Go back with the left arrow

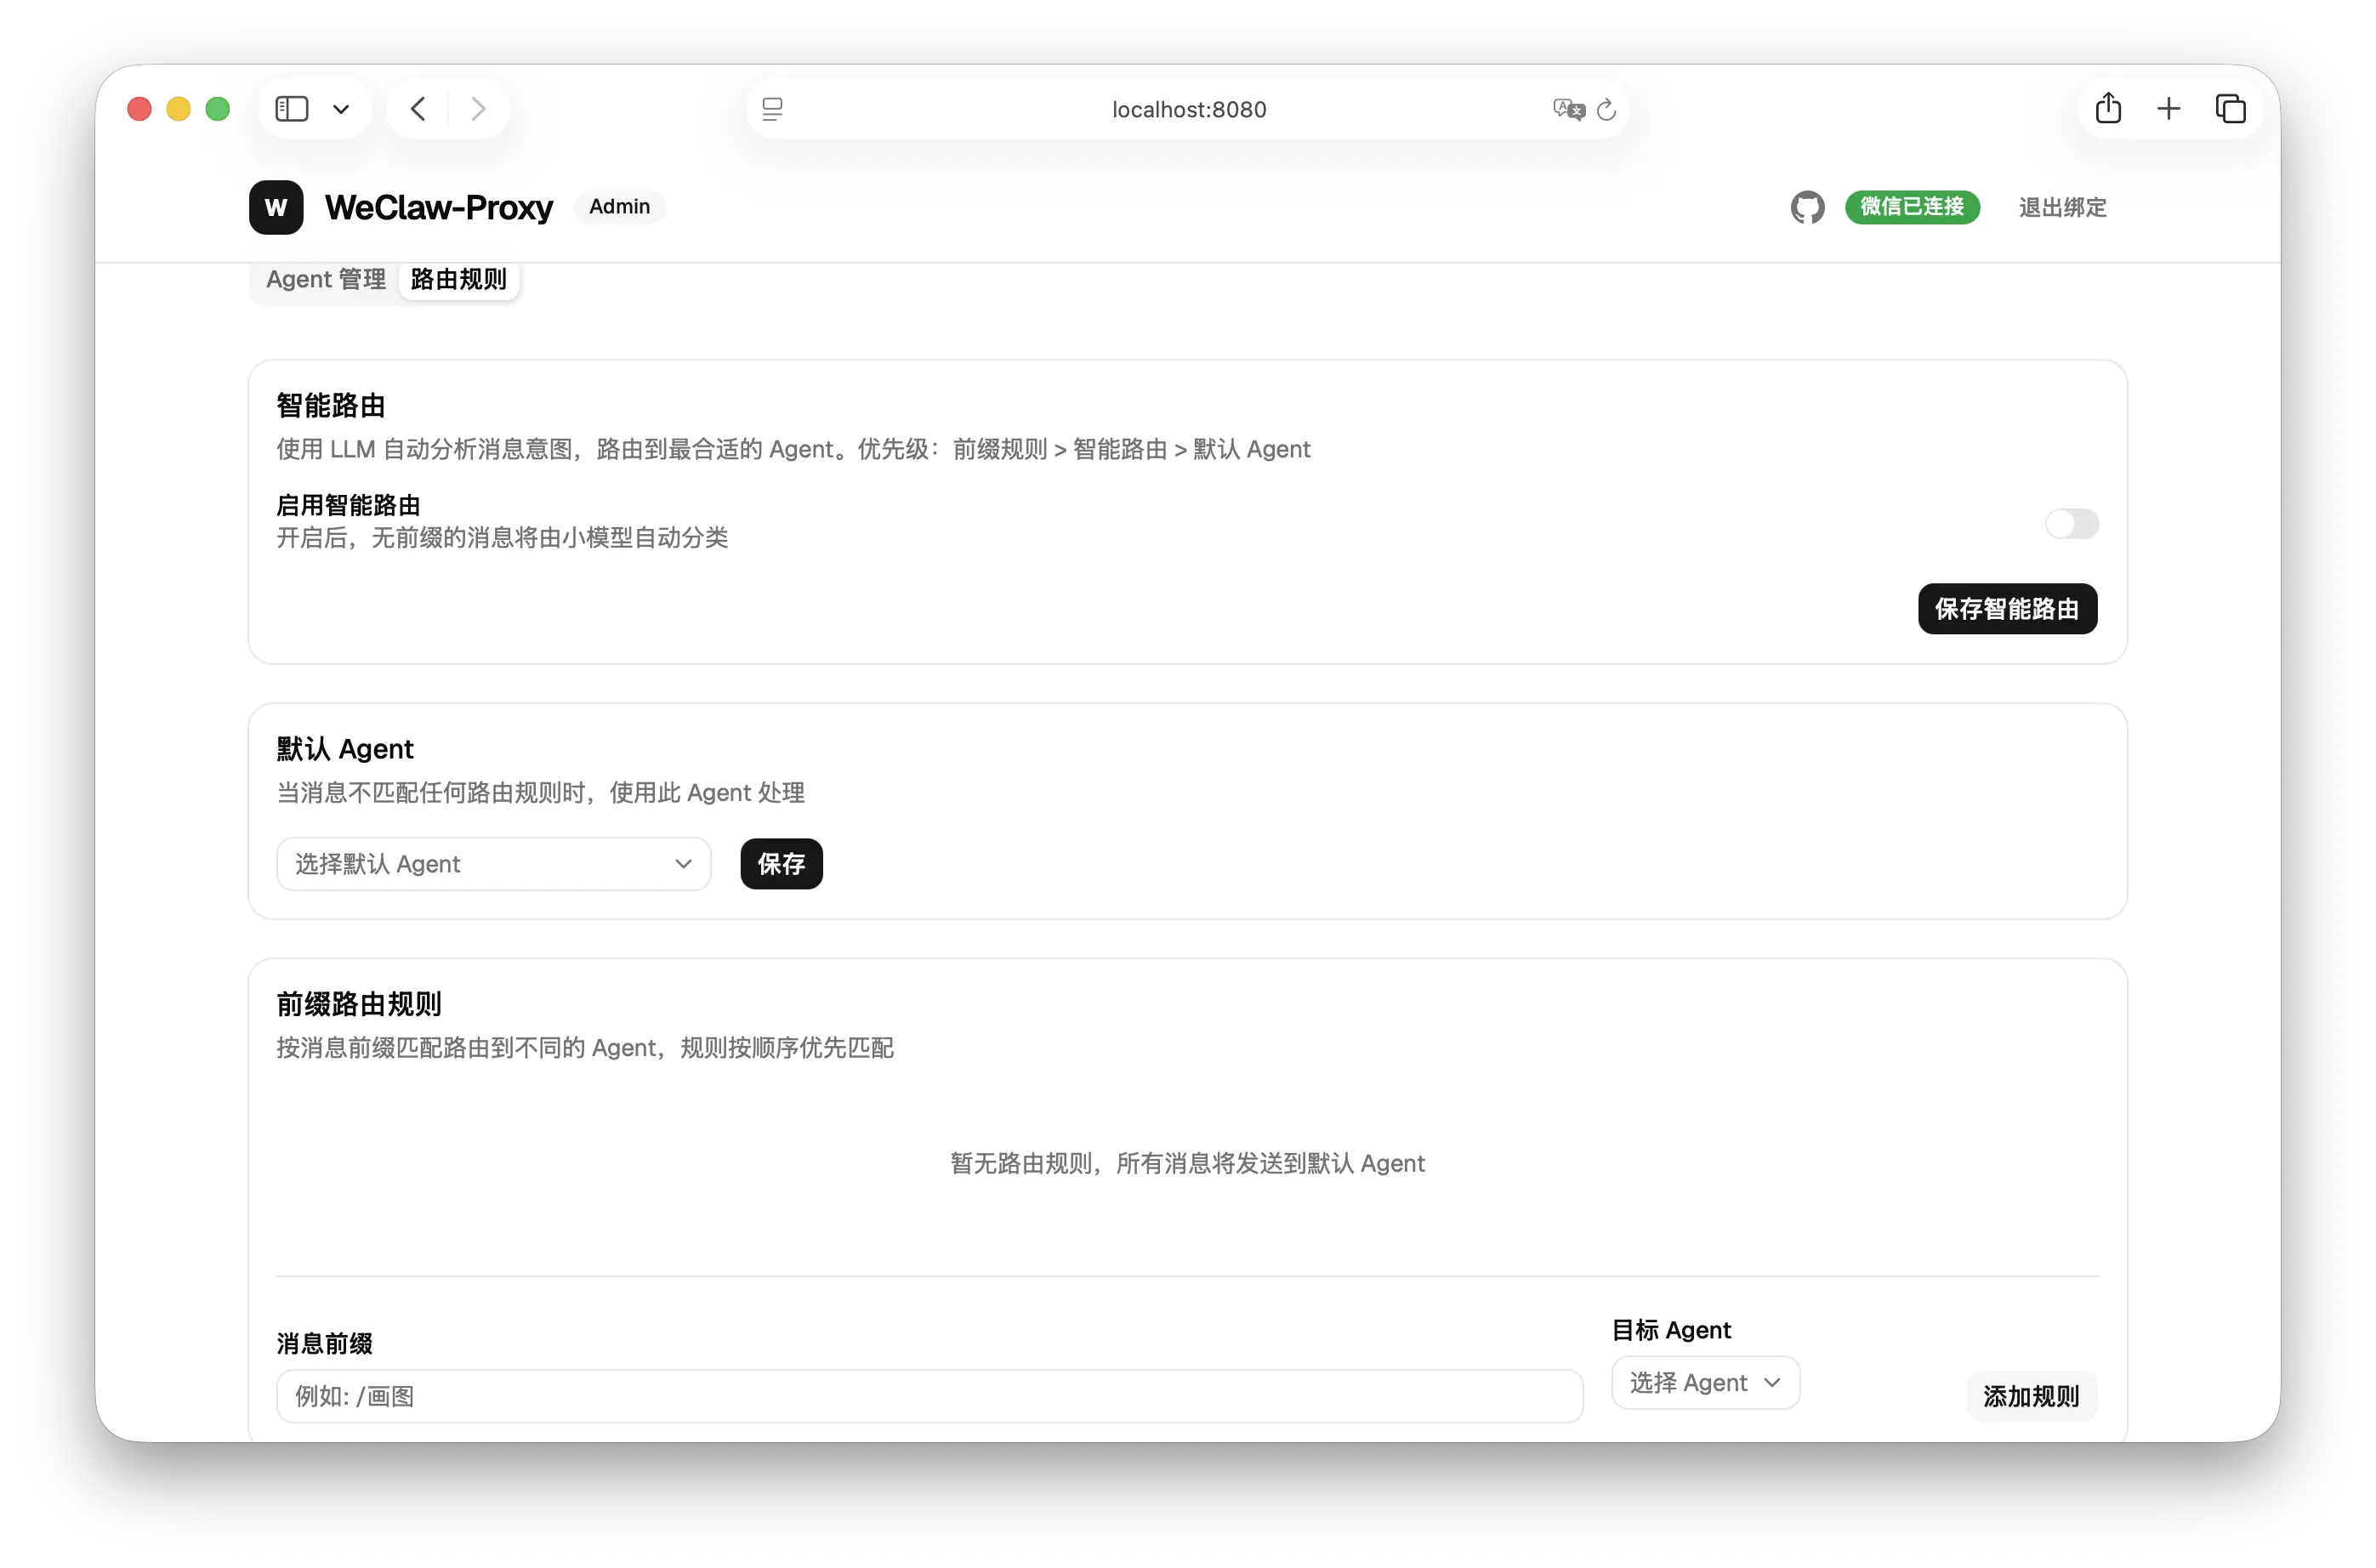pyautogui.click(x=418, y=108)
